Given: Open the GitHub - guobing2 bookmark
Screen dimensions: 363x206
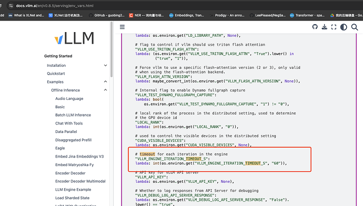Looking at the screenshot, I should coord(107,15).
